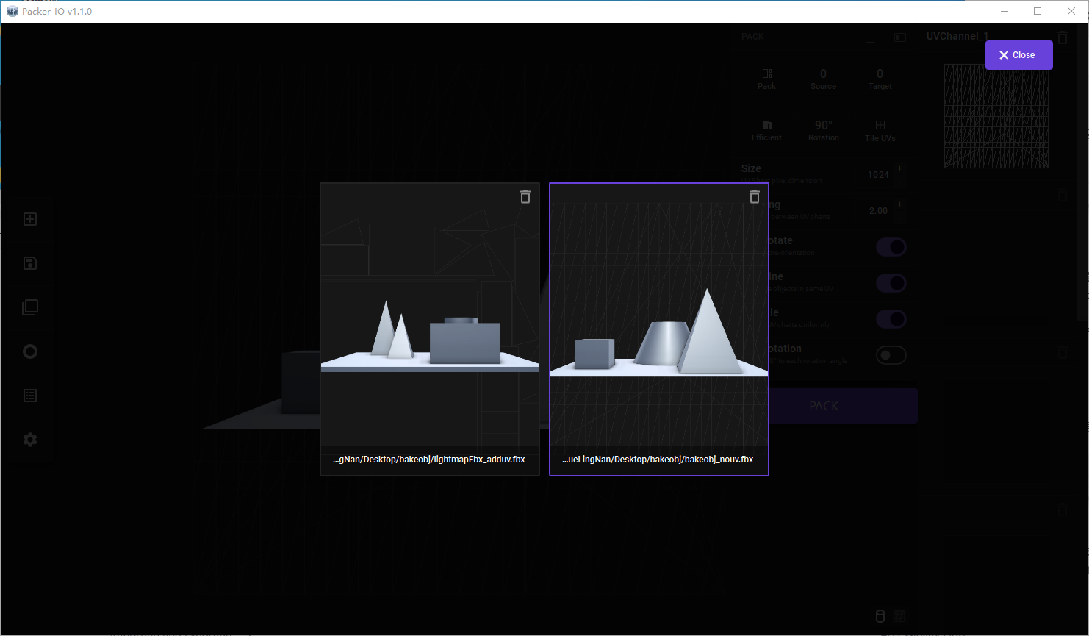The image size is (1089, 636).
Task: Increase Size with the plus stepper
Action: coord(900,169)
